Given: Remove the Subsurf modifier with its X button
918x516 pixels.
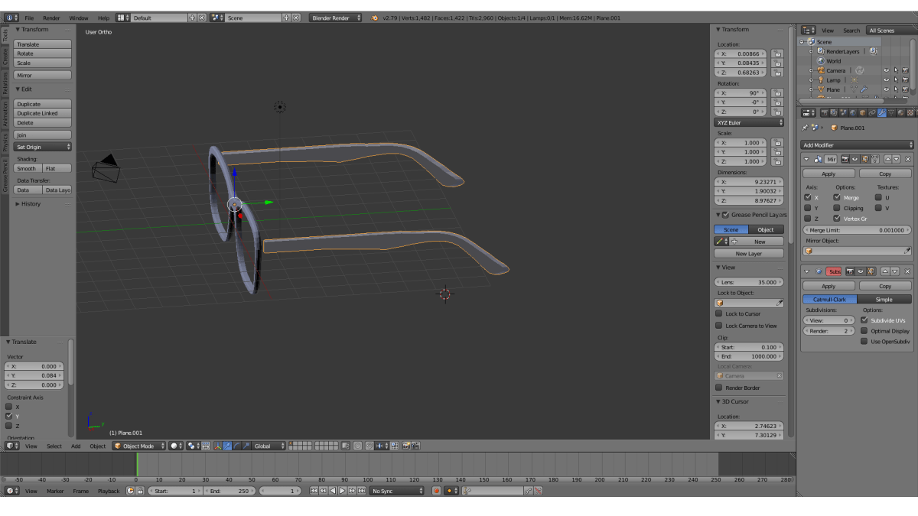Looking at the screenshot, I should tap(907, 271).
